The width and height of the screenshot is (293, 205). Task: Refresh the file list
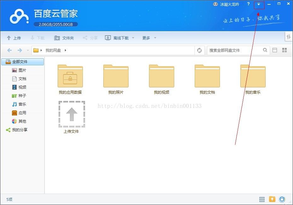tap(199, 50)
